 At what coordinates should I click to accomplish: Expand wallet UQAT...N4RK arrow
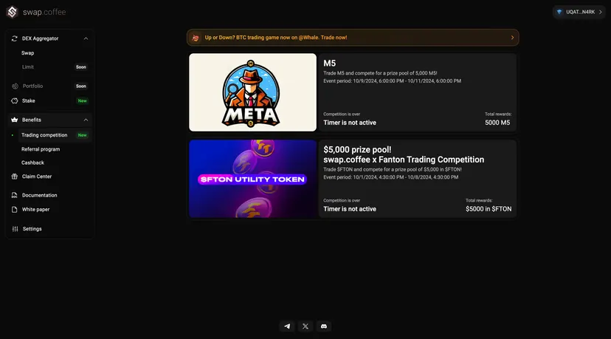(600, 12)
